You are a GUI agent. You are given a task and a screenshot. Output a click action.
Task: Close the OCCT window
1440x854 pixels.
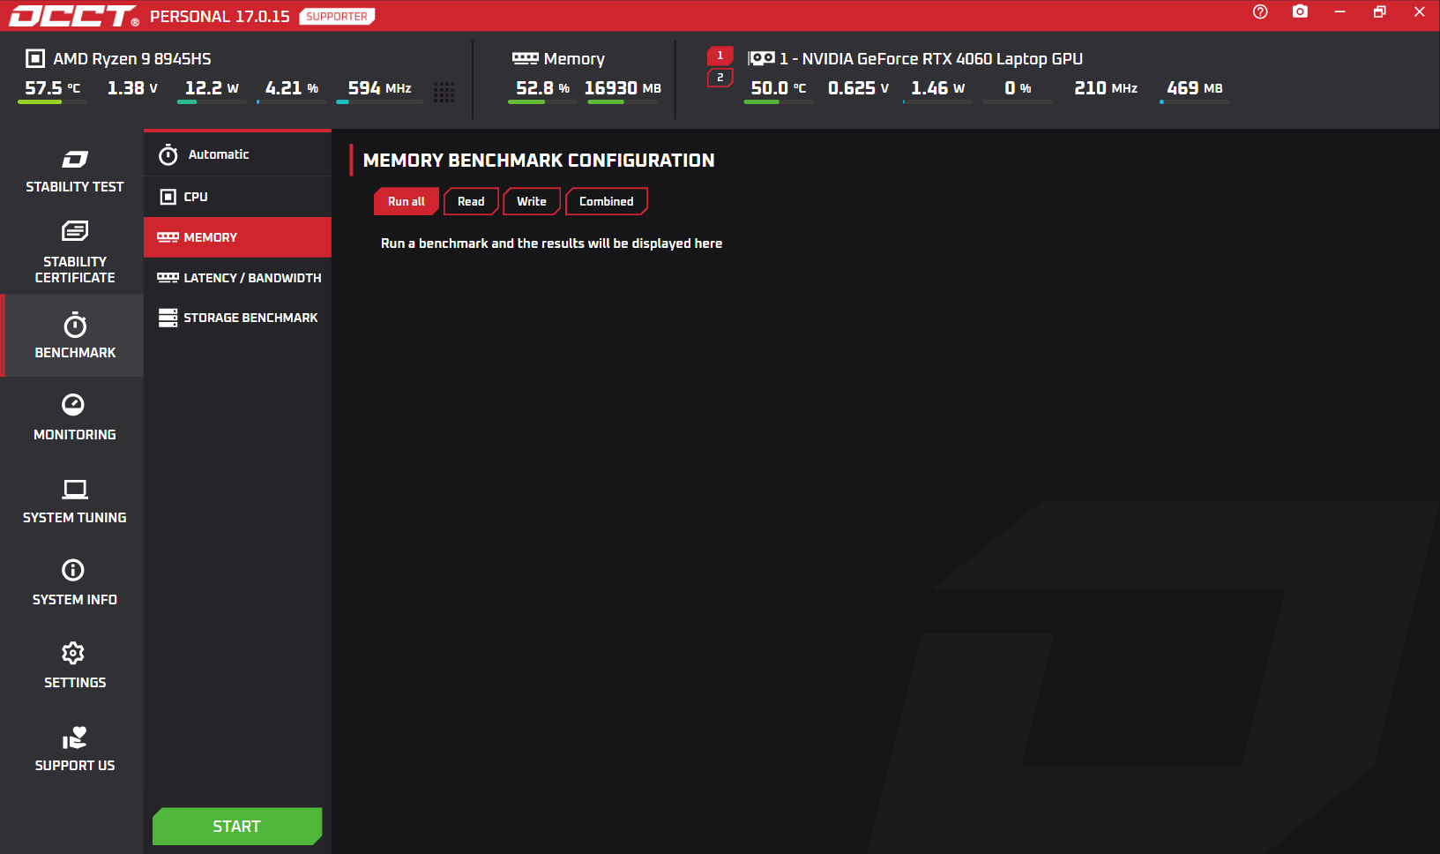(x=1419, y=11)
